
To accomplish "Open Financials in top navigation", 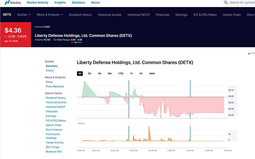I will click(x=163, y=15).
